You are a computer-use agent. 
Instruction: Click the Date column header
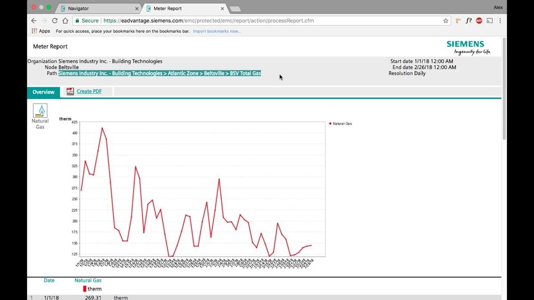point(49,280)
